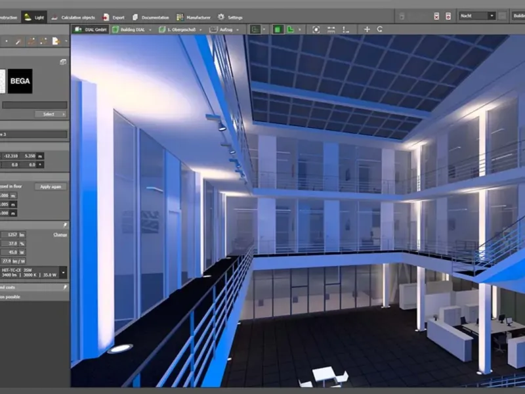Click the Settings gear icon
This screenshot has width=525, height=394.
click(x=221, y=17)
